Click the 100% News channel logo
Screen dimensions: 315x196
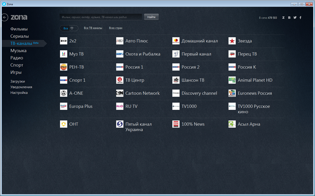pyautogui.click(x=176, y=124)
